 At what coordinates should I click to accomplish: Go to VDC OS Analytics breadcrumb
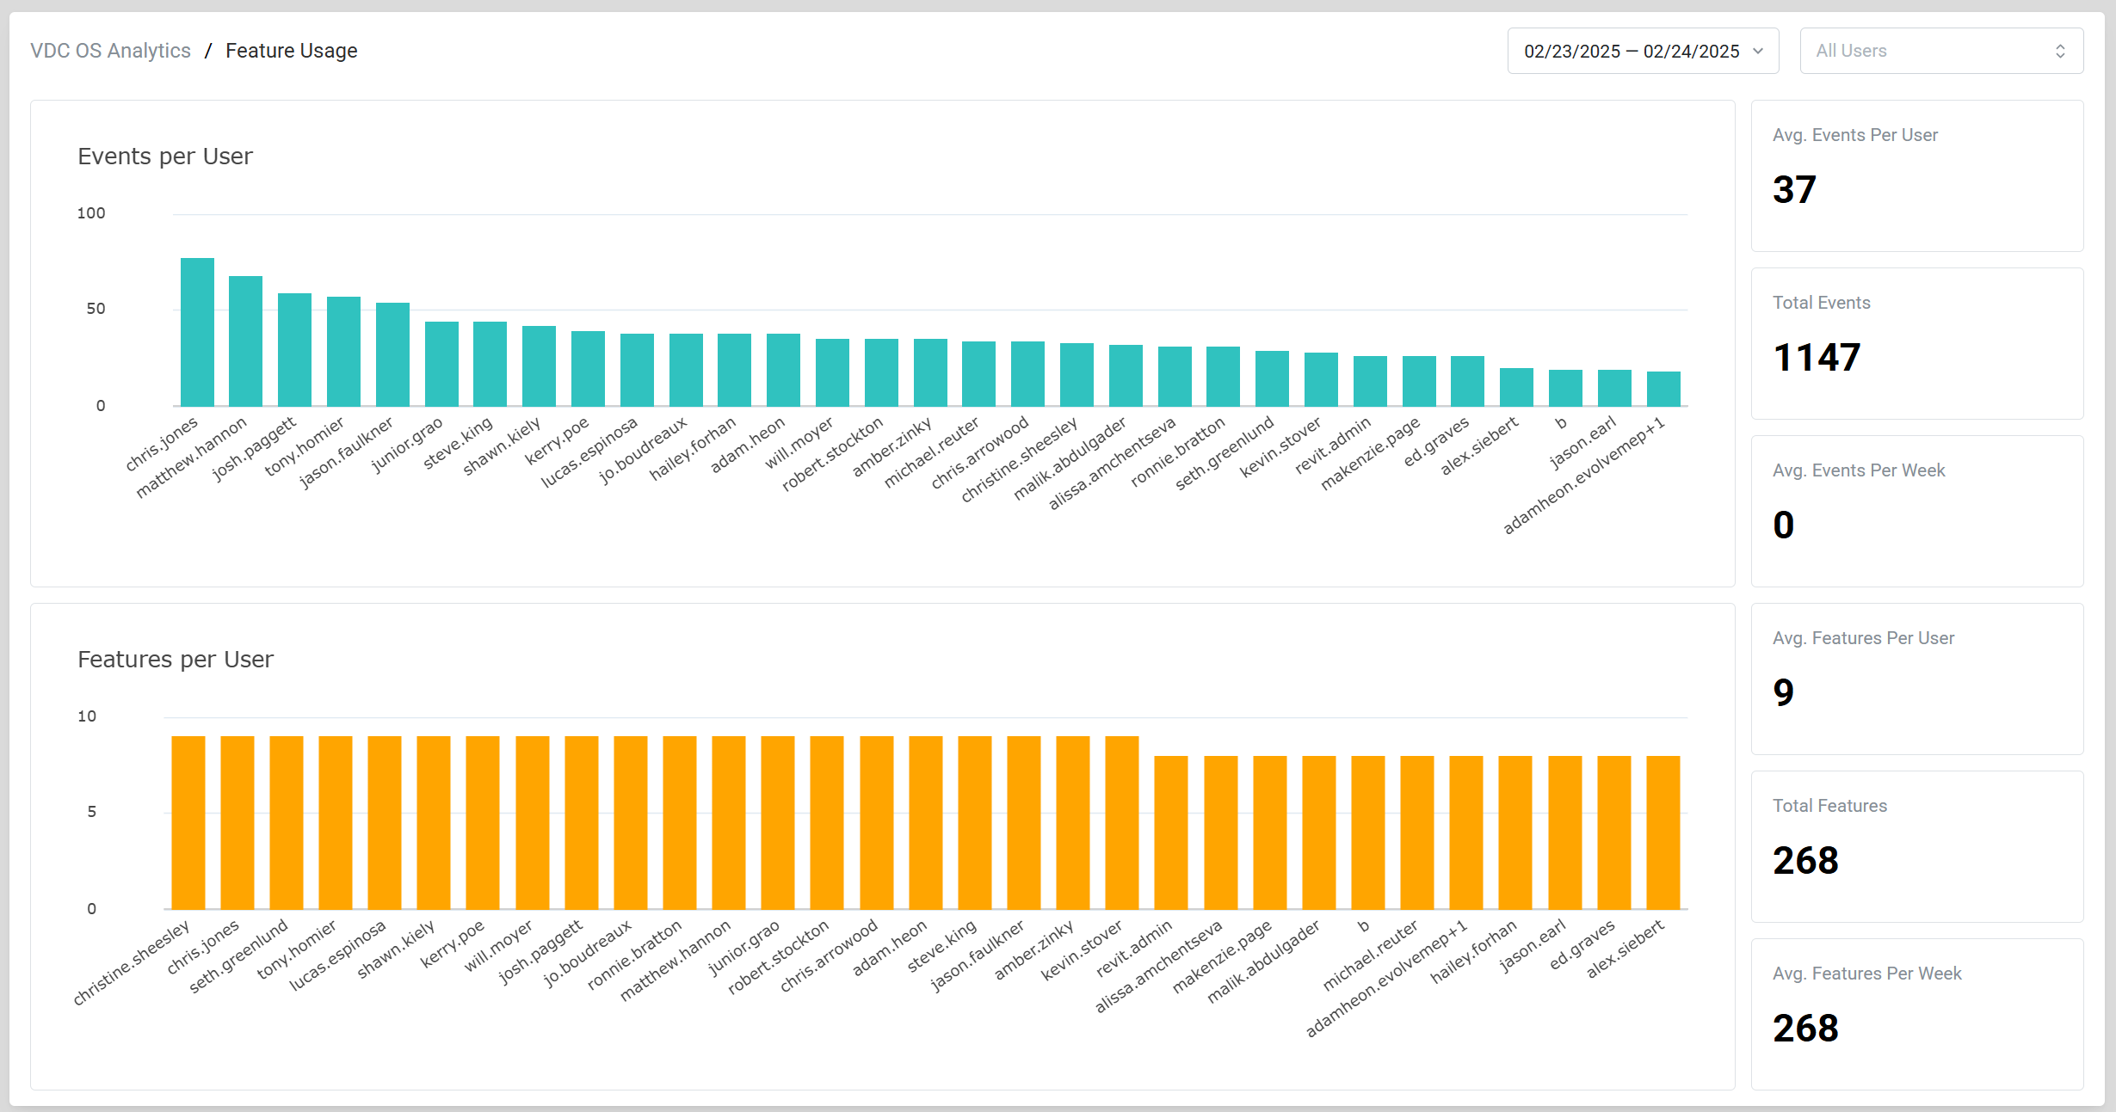[x=110, y=52]
